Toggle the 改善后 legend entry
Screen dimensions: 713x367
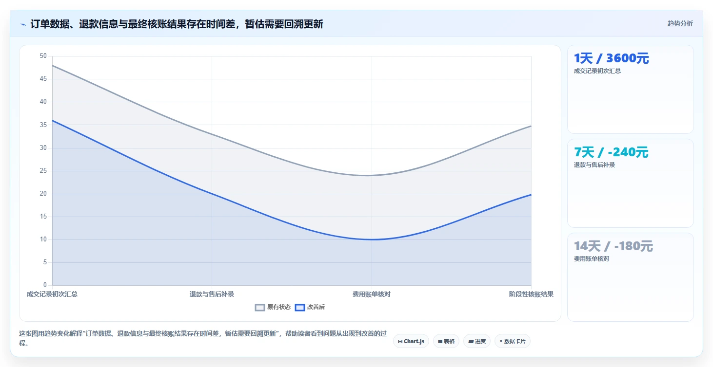click(310, 307)
